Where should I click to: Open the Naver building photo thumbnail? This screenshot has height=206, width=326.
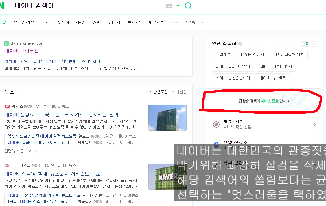[167, 117]
